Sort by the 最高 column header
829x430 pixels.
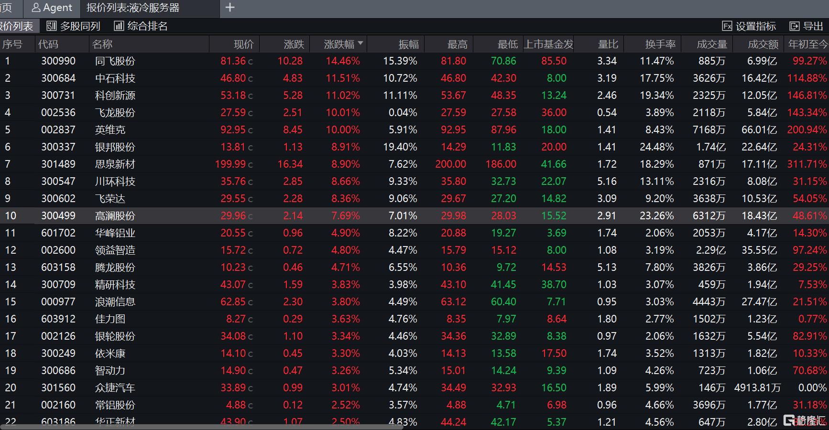458,44
